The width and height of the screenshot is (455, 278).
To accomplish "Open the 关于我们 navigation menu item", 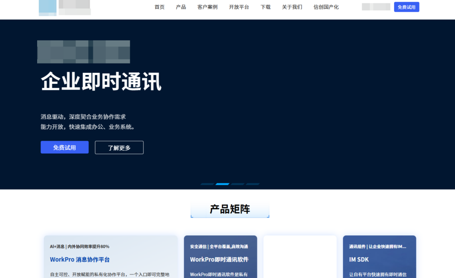I will click(x=291, y=7).
